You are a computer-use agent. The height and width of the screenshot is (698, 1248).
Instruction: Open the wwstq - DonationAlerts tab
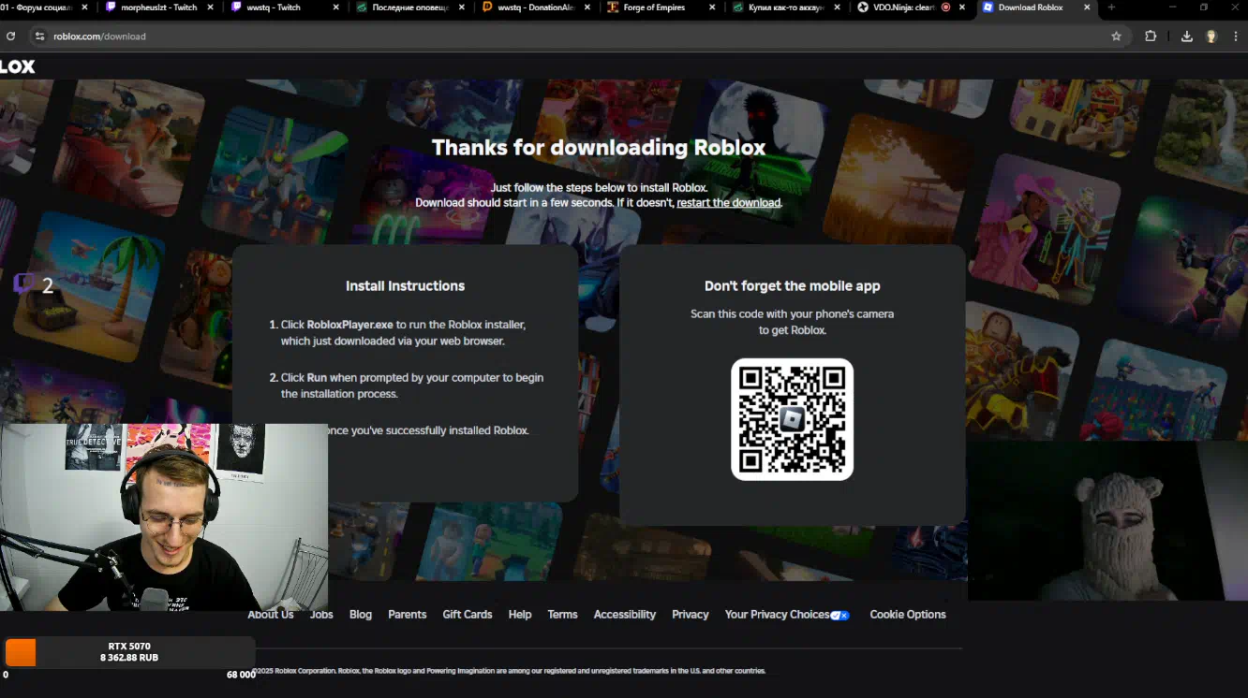pyautogui.click(x=536, y=7)
